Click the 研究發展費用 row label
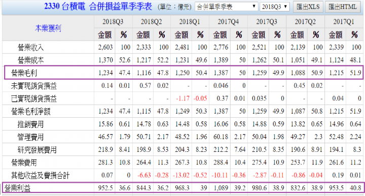The width and height of the screenshot is (365, 196). (x=37, y=150)
